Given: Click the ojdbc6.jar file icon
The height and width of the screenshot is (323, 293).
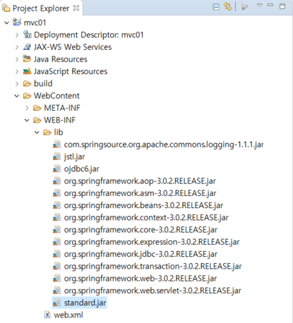Looking at the screenshot, I should click(56, 169).
